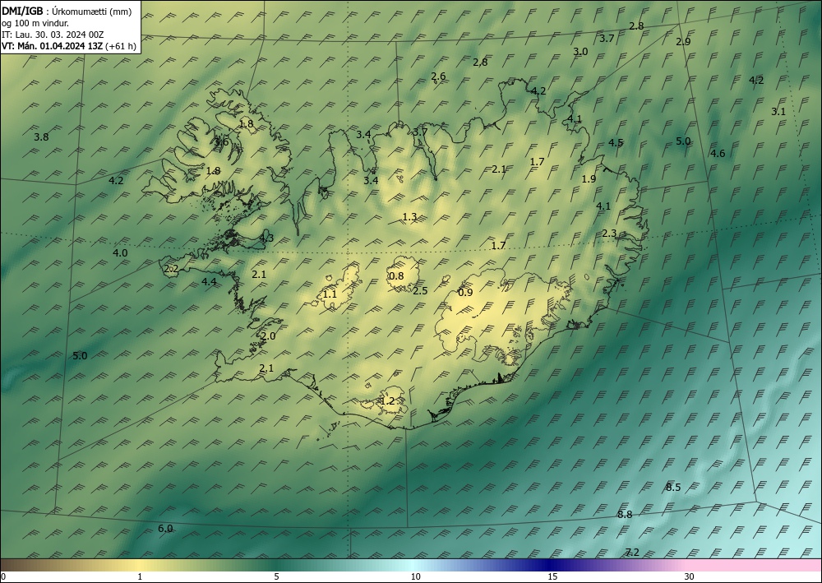This screenshot has height=583, width=822.
Task: Click the '0.8' value on the glacier
Action: tap(396, 275)
